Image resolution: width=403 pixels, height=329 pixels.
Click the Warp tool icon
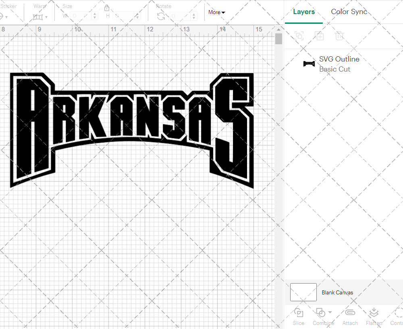click(x=38, y=17)
